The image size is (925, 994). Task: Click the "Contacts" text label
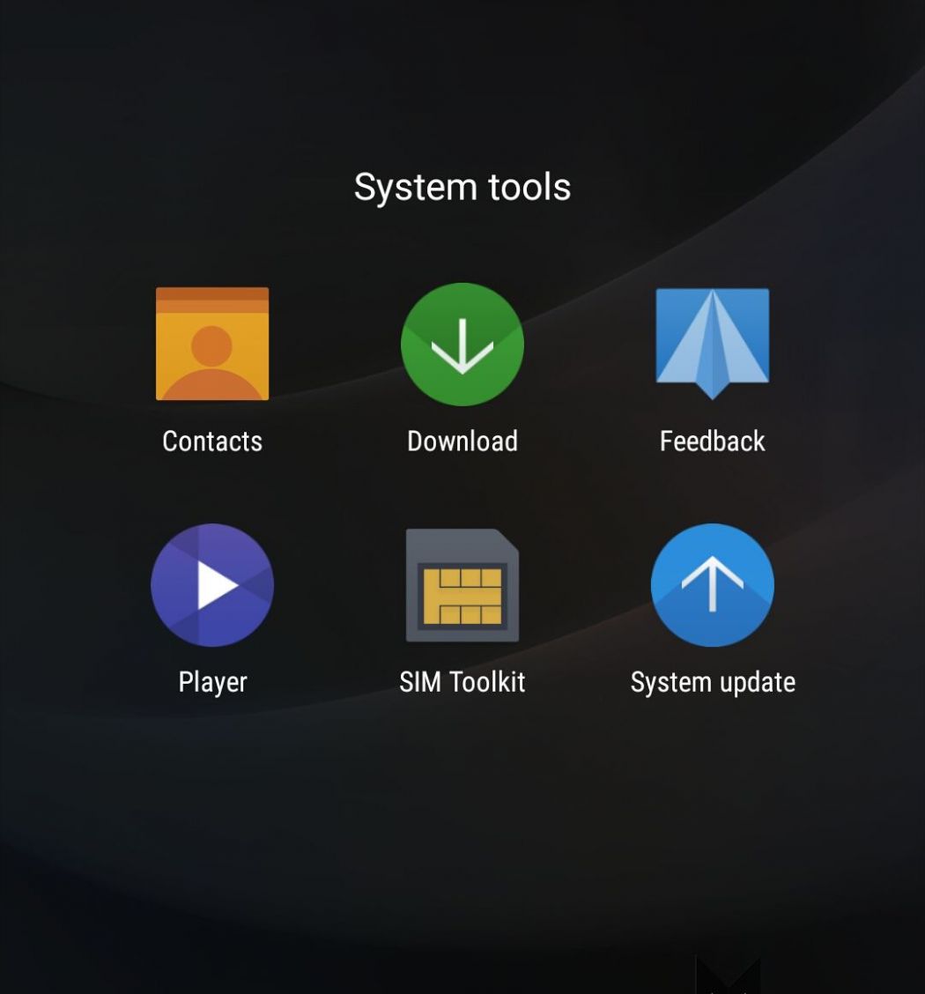point(212,441)
